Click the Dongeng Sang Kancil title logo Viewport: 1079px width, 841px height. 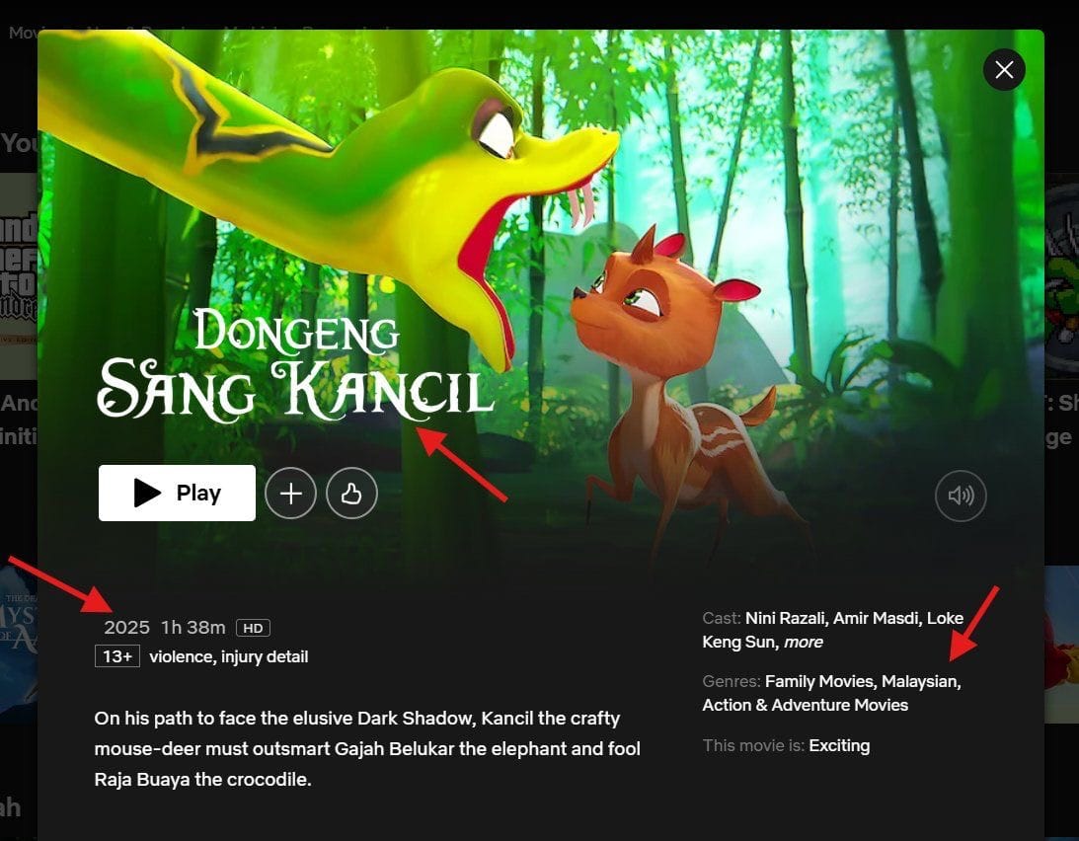click(x=296, y=365)
